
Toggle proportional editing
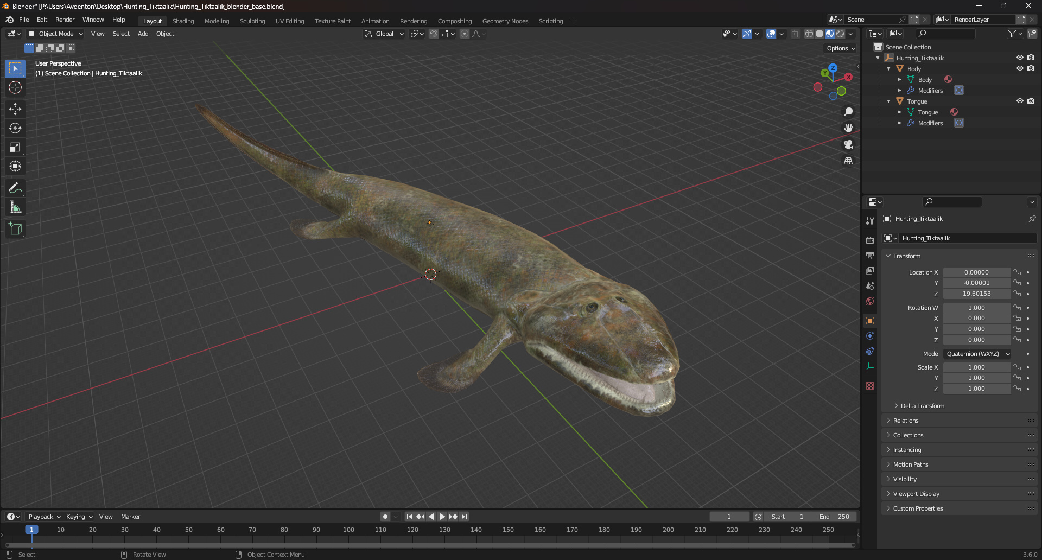[465, 34]
